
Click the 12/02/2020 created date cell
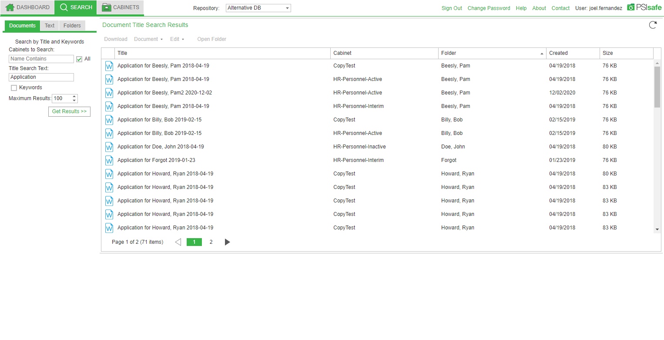point(562,93)
